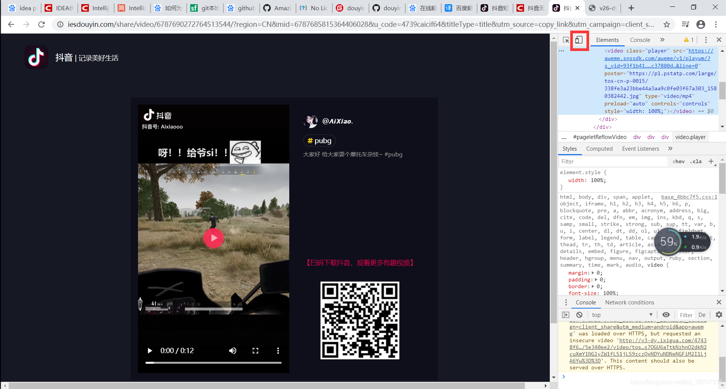
Task: Open console settings gear icon
Action: [x=719, y=315]
